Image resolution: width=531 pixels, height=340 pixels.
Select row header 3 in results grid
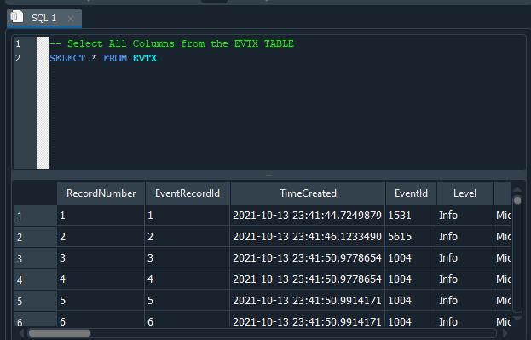pyautogui.click(x=35, y=258)
